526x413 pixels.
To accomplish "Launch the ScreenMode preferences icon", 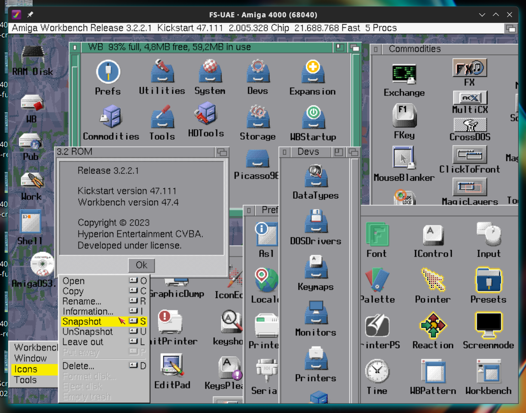I will (x=488, y=325).
